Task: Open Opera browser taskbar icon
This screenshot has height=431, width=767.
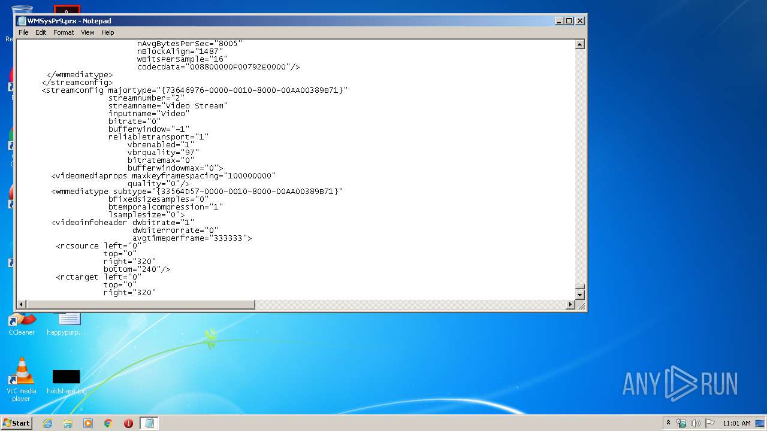Action: click(128, 423)
